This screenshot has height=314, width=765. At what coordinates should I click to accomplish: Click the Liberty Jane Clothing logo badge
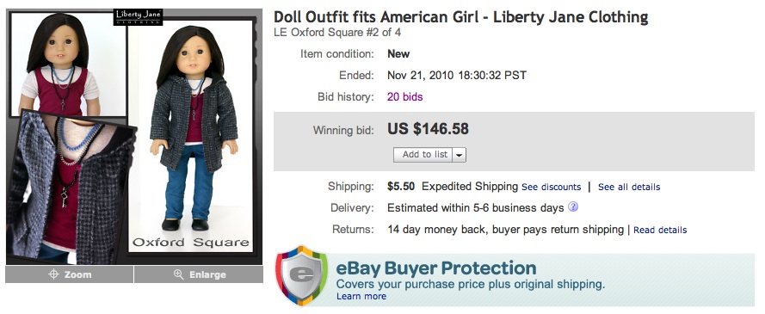click(x=138, y=16)
